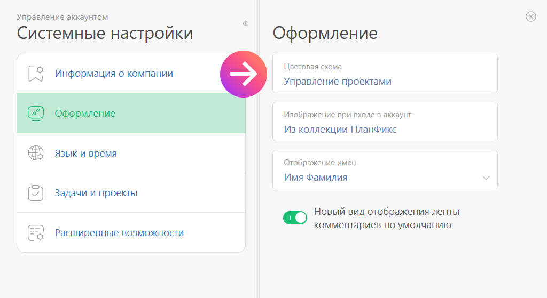The height and width of the screenshot is (298, 547).
Task: Select the highlighted Оформление menu entry
Action: click(x=131, y=113)
